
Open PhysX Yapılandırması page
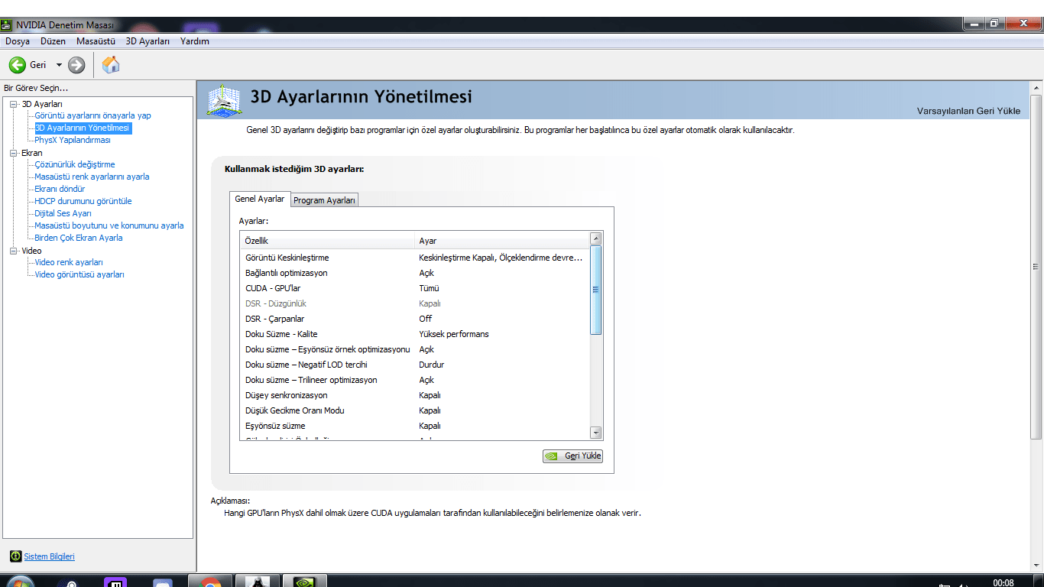73,140
